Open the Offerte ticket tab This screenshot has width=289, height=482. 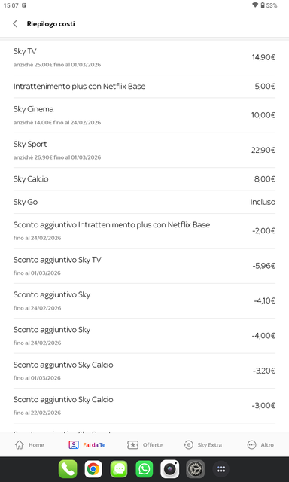144,445
